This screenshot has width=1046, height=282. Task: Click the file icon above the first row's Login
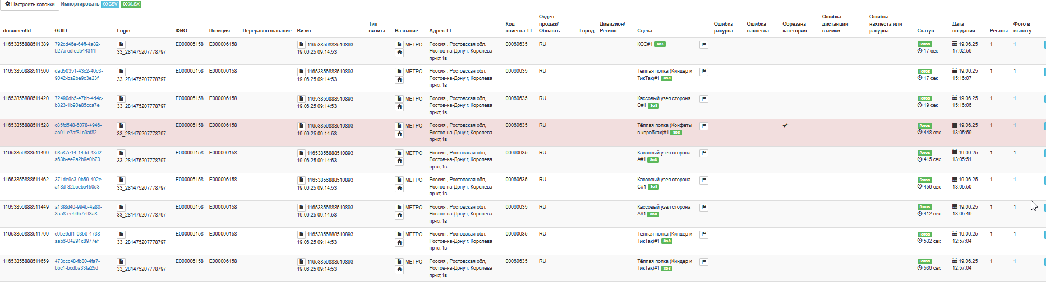click(121, 44)
